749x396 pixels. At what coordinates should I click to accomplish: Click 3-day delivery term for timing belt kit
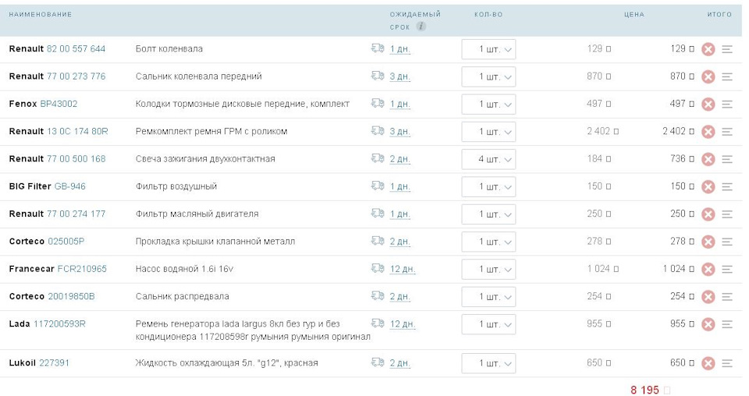[x=399, y=132]
